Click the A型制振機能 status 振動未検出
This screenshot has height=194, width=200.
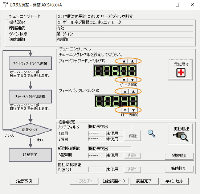tap(110, 149)
